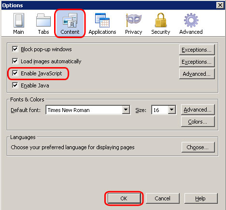Disable the Enable Java checkbox
This screenshot has width=226, height=210.
click(15, 85)
